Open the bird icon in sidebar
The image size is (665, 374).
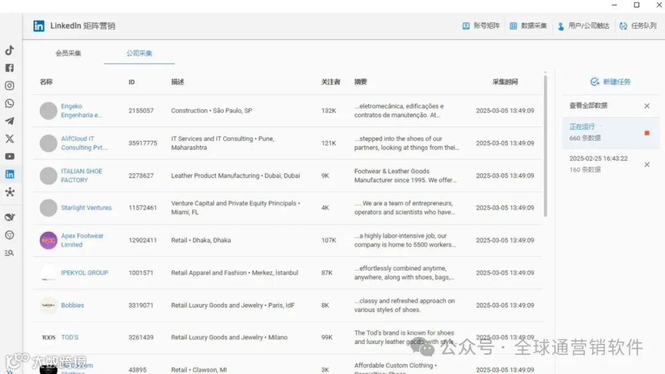(x=9, y=217)
